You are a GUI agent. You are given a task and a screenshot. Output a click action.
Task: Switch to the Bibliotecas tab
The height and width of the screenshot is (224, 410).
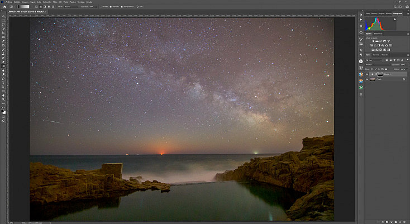point(378,34)
